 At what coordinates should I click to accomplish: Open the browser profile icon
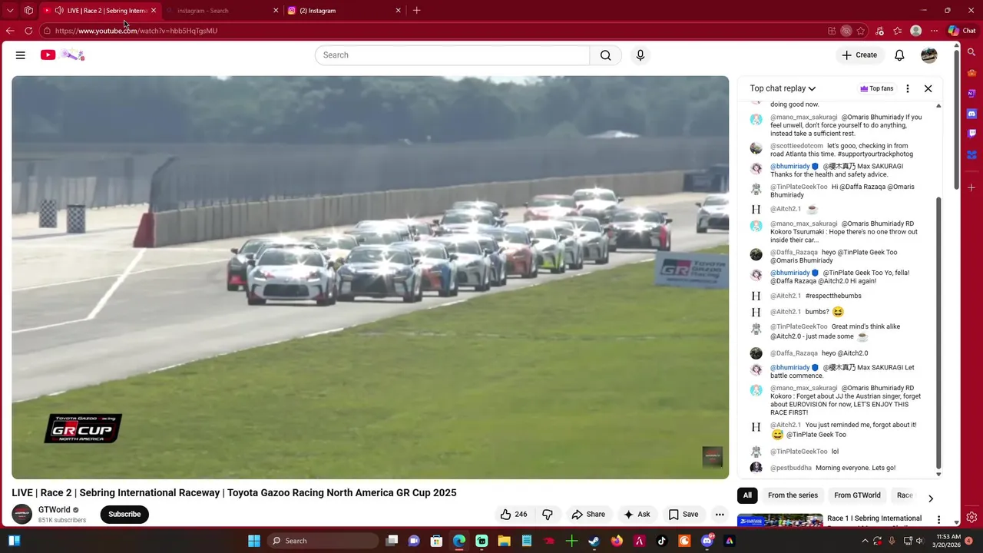click(x=915, y=31)
